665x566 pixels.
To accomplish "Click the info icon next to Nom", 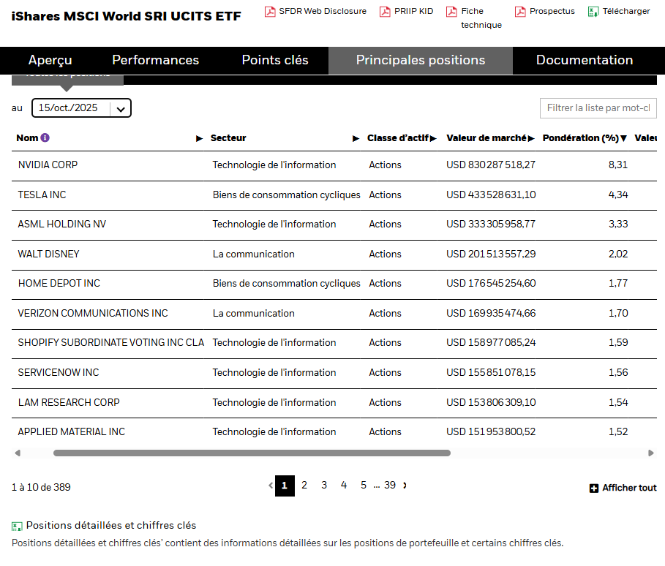I will [45, 137].
